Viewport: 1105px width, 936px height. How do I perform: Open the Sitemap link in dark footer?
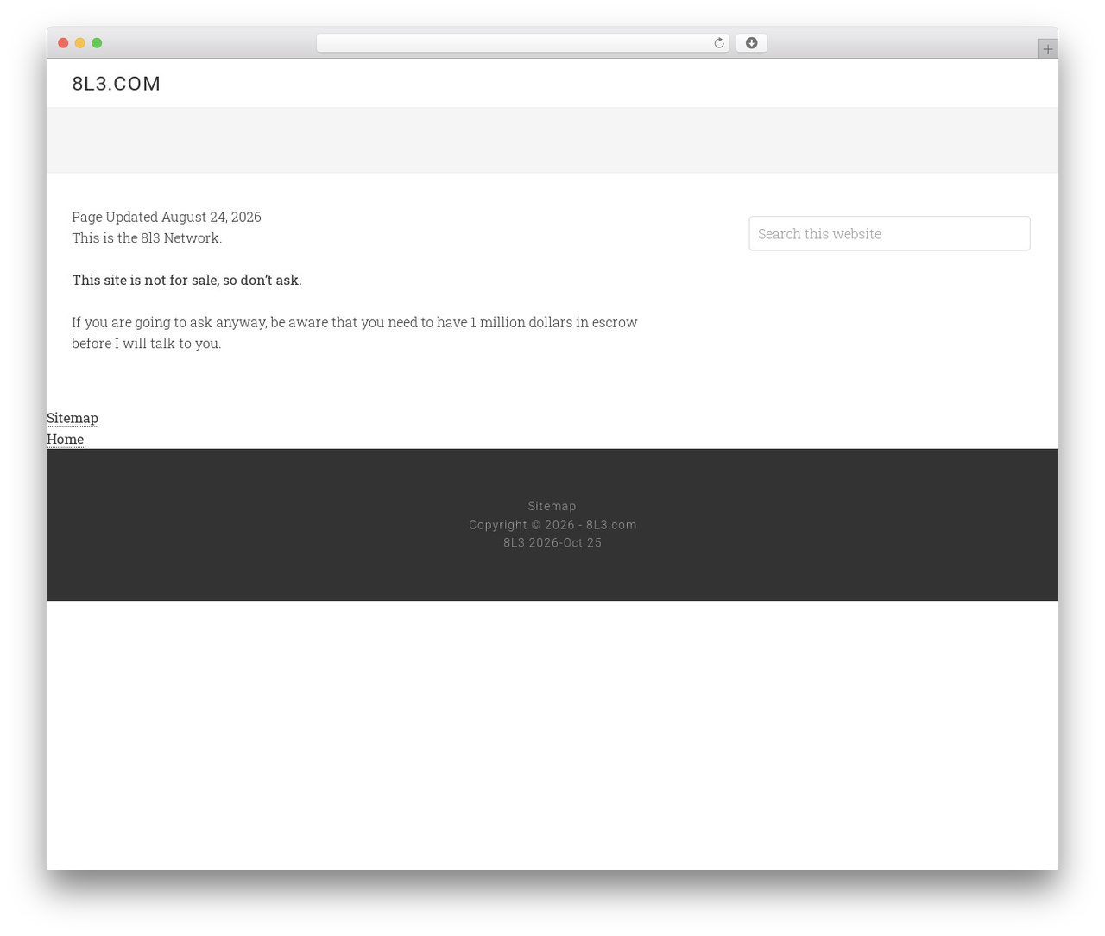pyautogui.click(x=552, y=506)
